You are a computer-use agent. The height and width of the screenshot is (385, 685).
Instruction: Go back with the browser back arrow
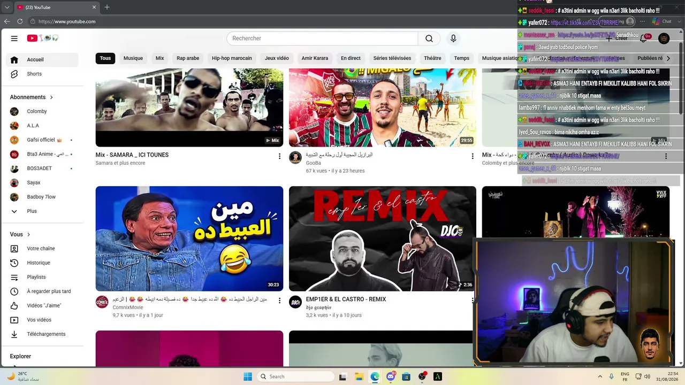pyautogui.click(x=7, y=21)
